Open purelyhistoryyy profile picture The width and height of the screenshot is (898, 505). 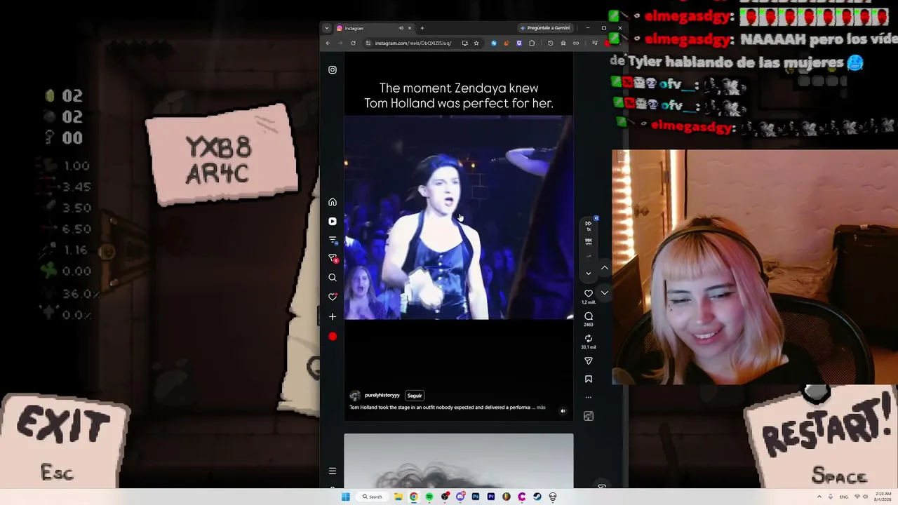(x=355, y=396)
